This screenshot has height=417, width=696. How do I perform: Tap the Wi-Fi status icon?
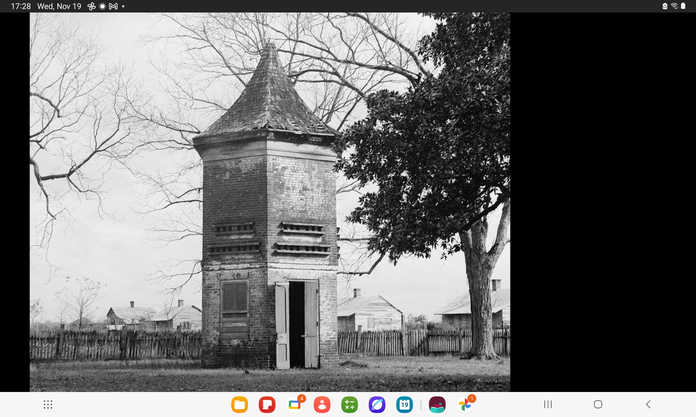point(674,6)
